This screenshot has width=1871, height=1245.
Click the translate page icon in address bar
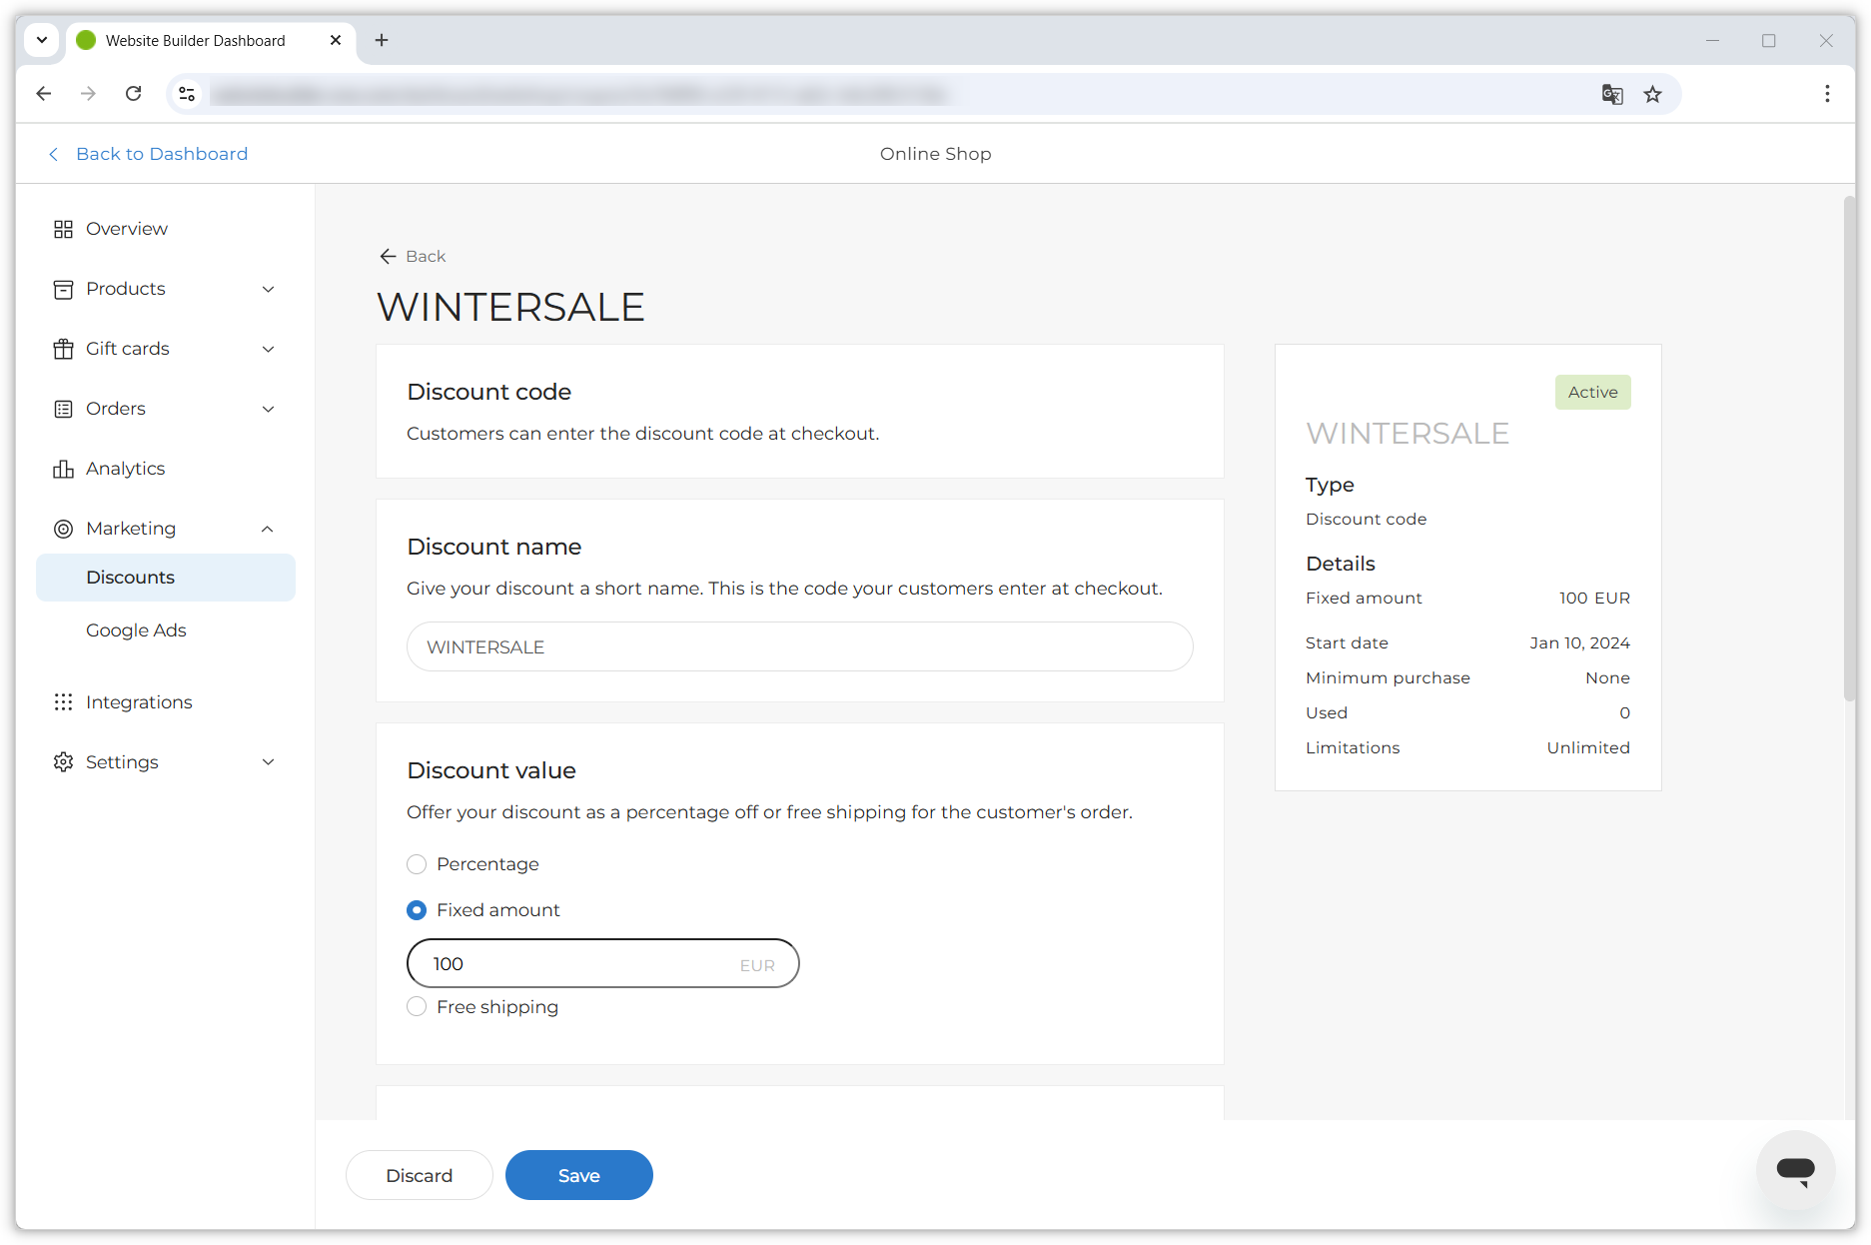[x=1611, y=94]
